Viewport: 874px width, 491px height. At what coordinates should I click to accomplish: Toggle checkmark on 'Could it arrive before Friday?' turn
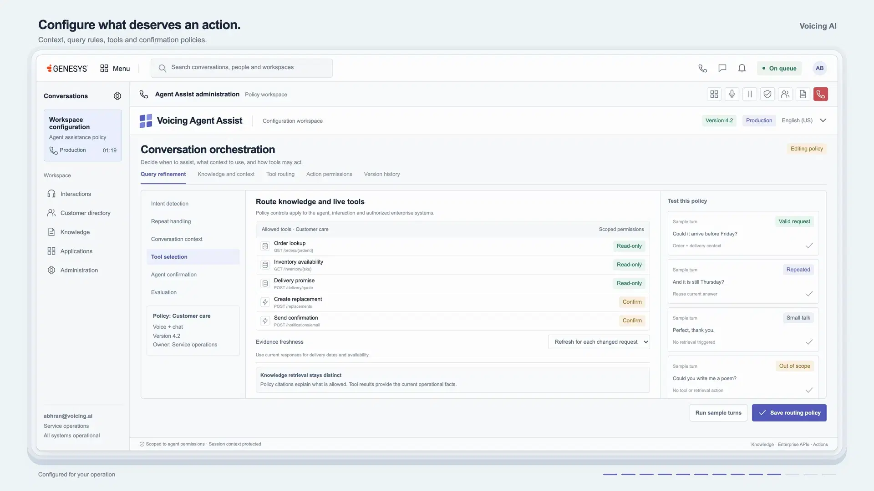809,246
